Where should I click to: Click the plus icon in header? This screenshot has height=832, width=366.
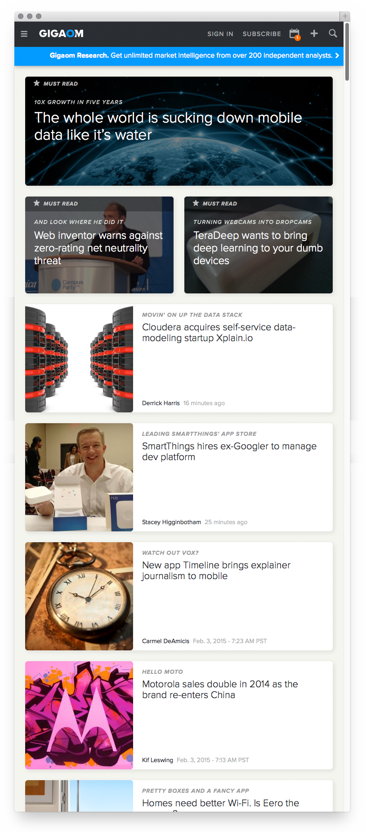click(314, 33)
